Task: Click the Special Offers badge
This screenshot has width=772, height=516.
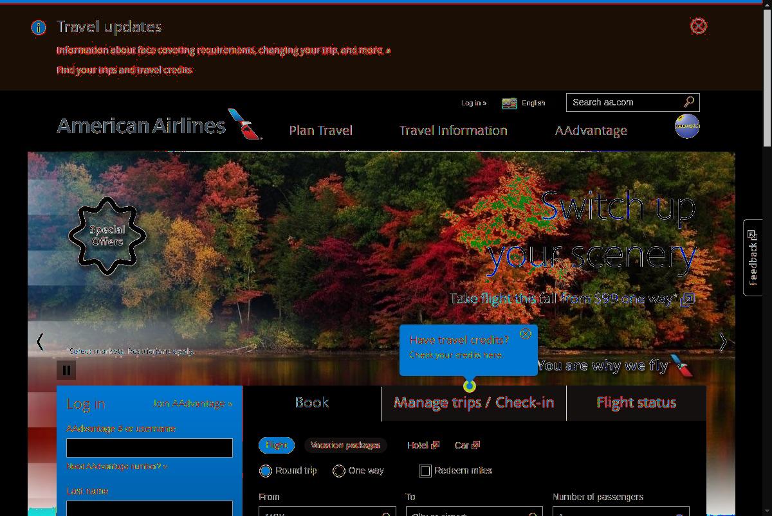Action: click(x=107, y=236)
